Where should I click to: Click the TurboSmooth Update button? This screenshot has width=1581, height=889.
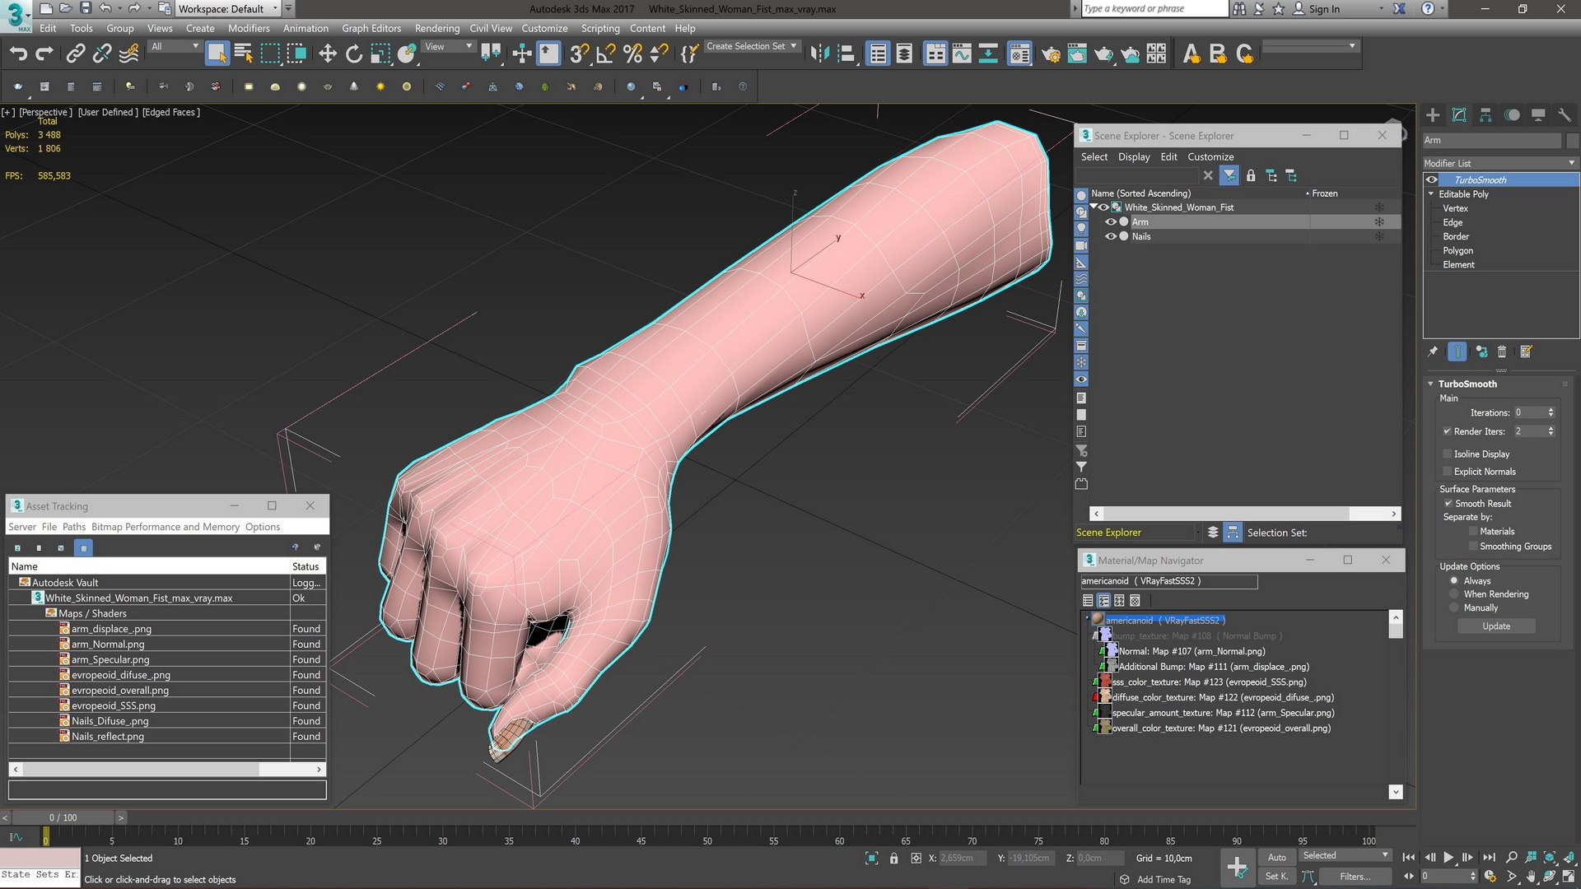click(1496, 626)
